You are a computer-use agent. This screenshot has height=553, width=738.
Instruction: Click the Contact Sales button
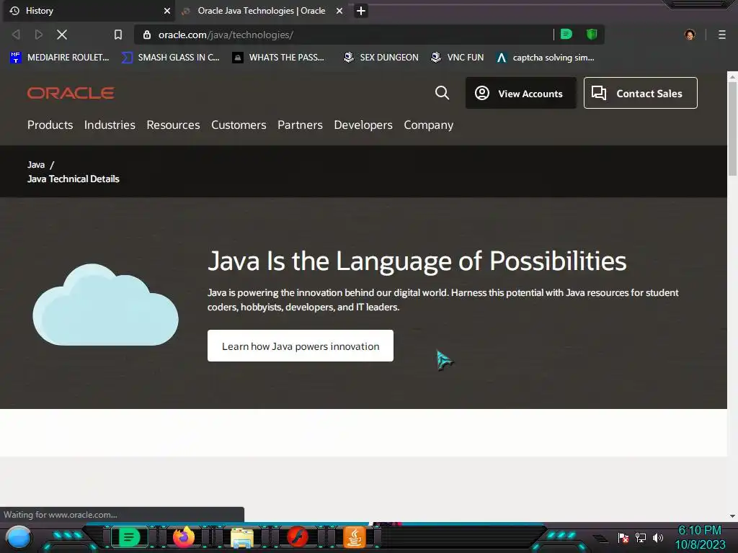pos(640,93)
